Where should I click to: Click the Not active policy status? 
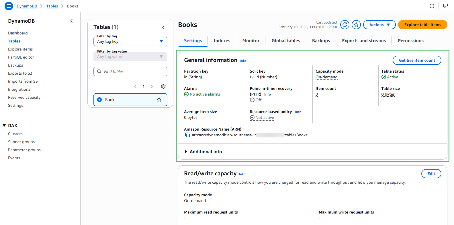pyautogui.click(x=262, y=117)
